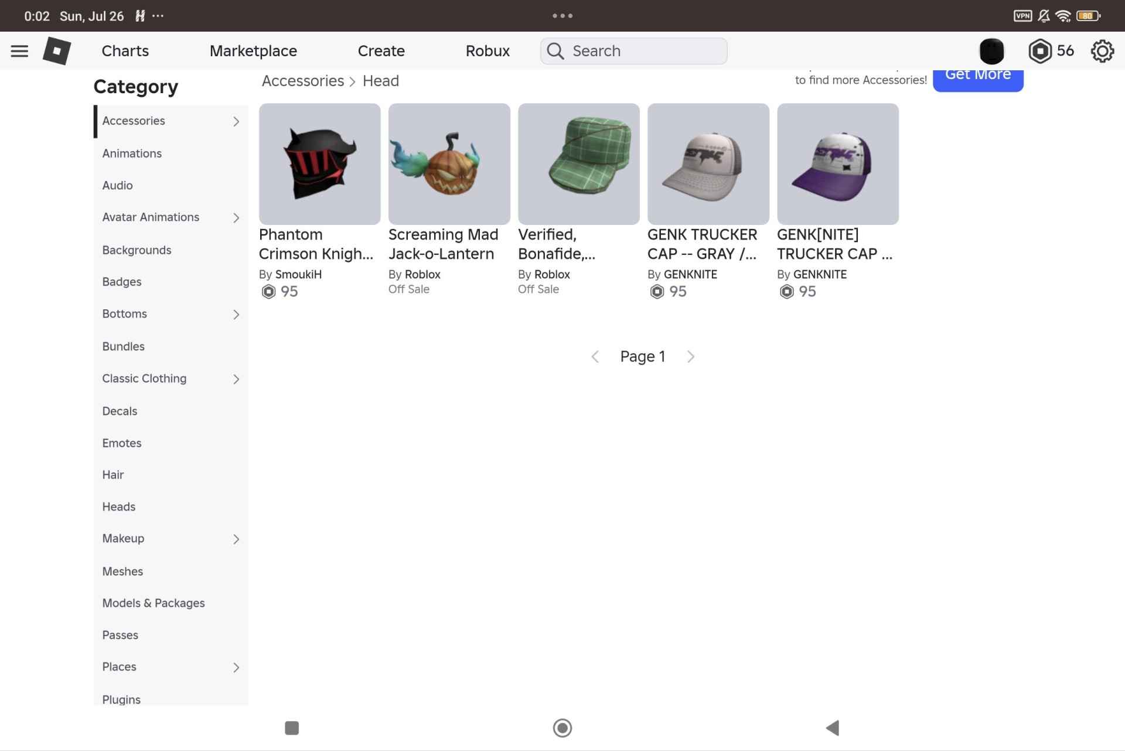
Task: Go to previous page arrow
Action: click(x=595, y=357)
